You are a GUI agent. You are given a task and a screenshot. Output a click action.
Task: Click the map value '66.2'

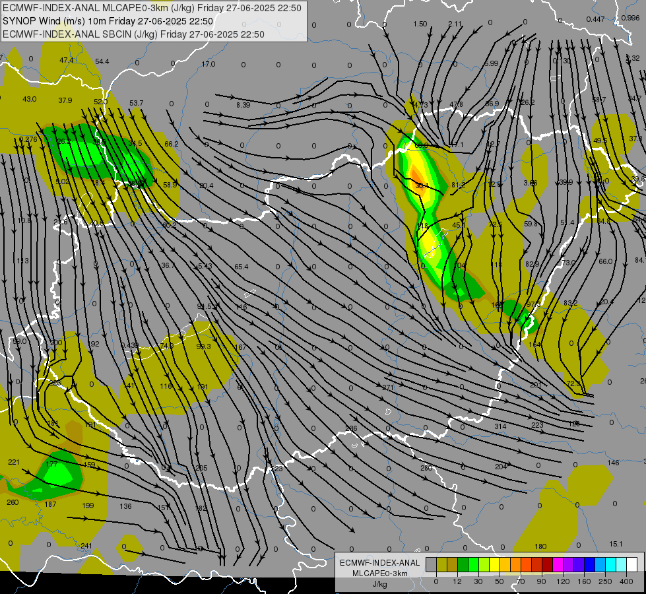172,144
